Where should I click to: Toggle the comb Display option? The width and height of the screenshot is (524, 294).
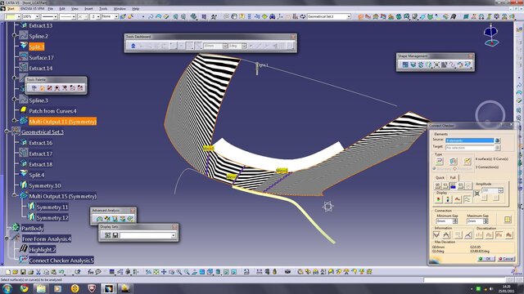[458, 199]
